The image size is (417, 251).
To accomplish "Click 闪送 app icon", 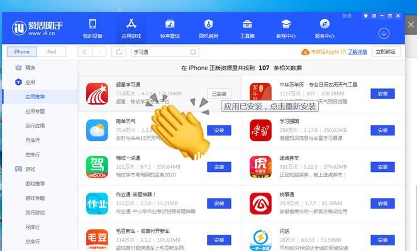I will [260, 240].
